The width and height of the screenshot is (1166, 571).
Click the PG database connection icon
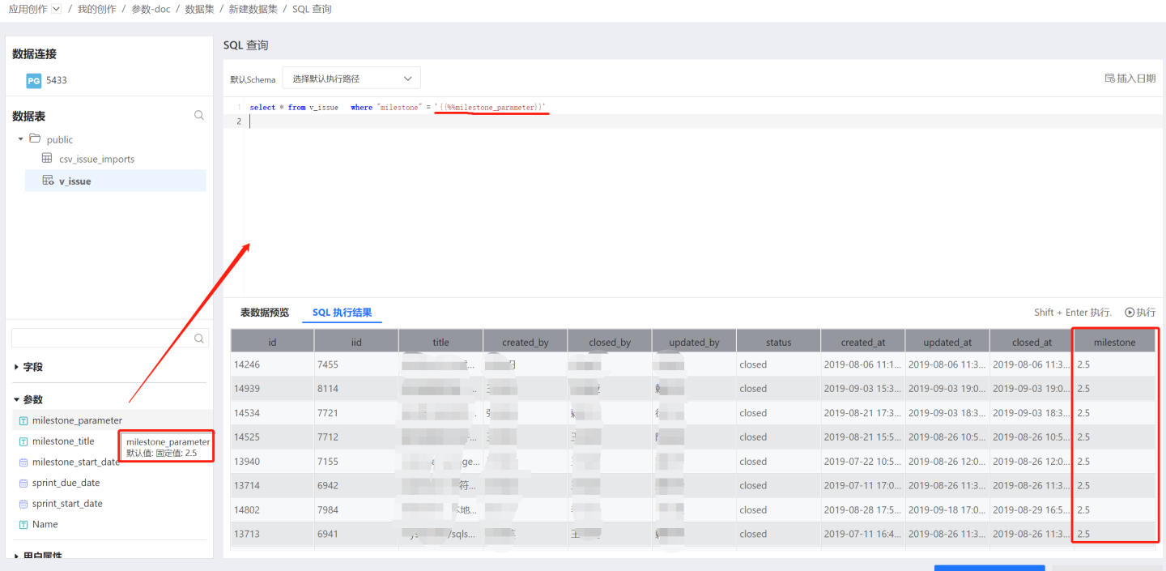click(x=33, y=81)
